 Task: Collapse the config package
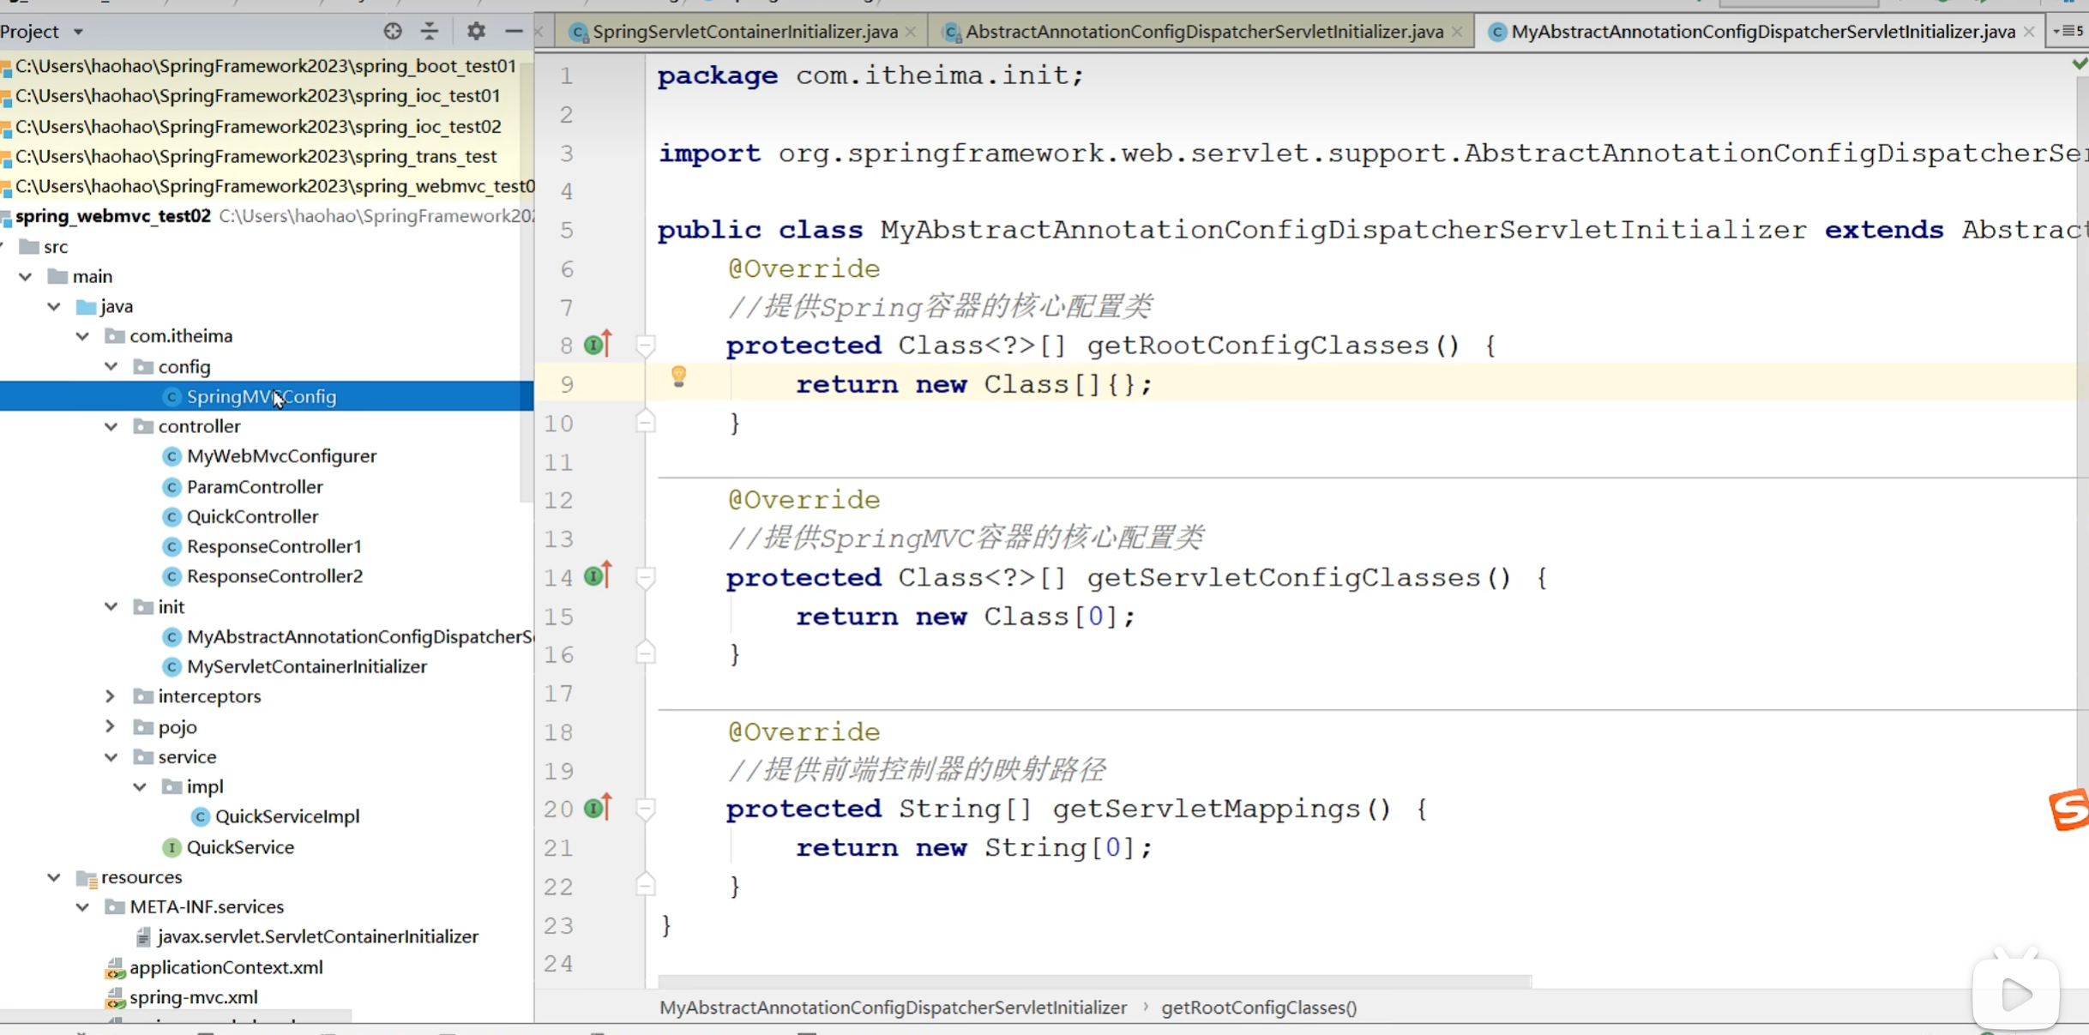coord(111,366)
